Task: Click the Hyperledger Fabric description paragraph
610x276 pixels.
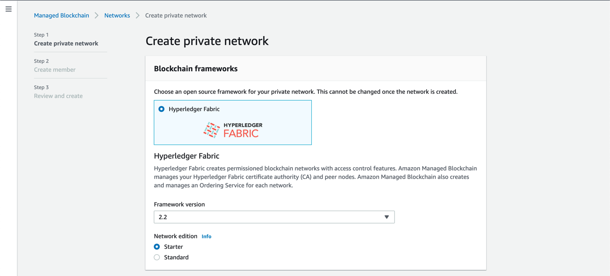Action: click(x=315, y=177)
